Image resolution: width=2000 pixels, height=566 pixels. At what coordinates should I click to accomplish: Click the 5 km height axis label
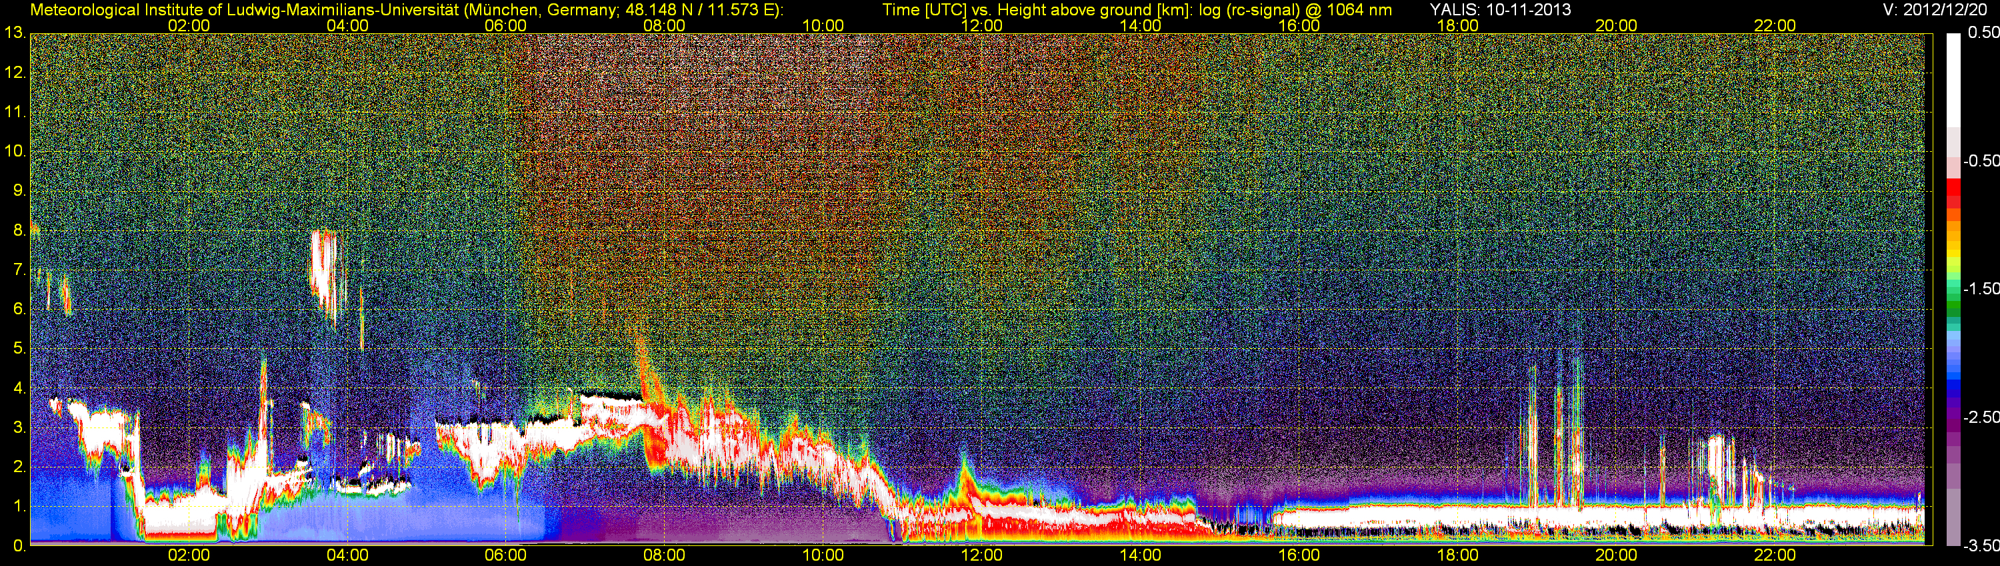(19, 349)
